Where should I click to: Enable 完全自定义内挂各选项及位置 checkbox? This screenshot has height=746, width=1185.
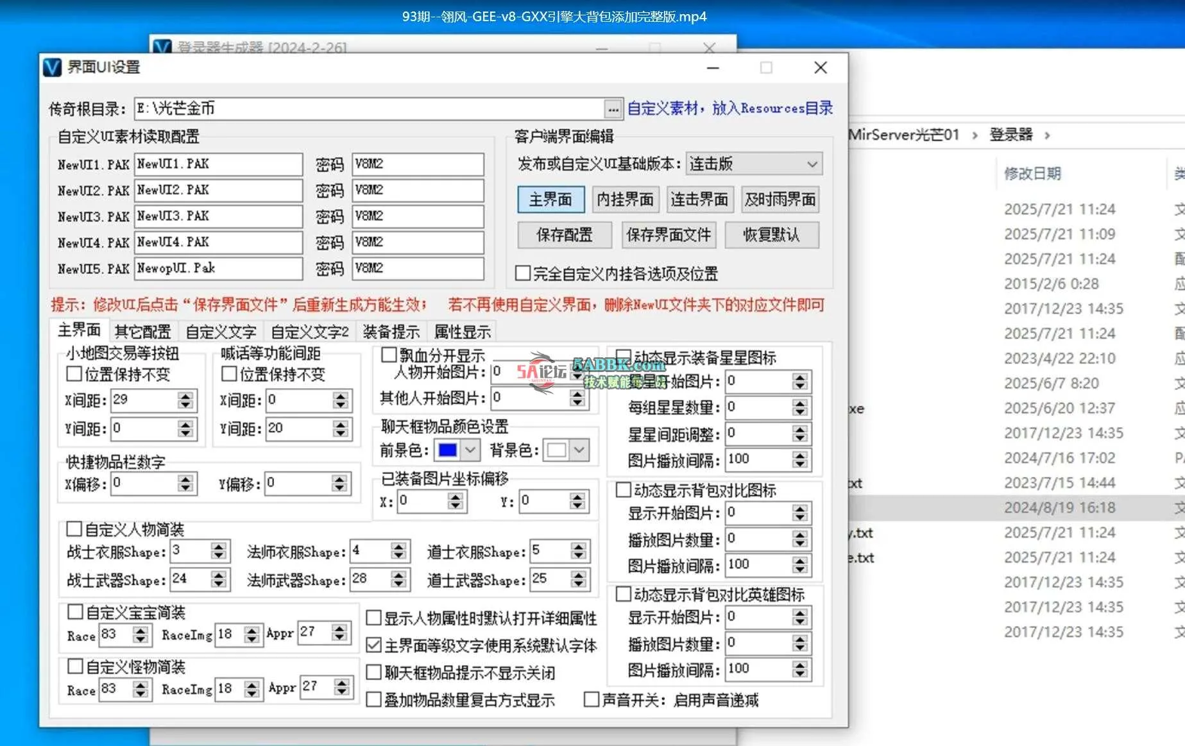coord(523,273)
